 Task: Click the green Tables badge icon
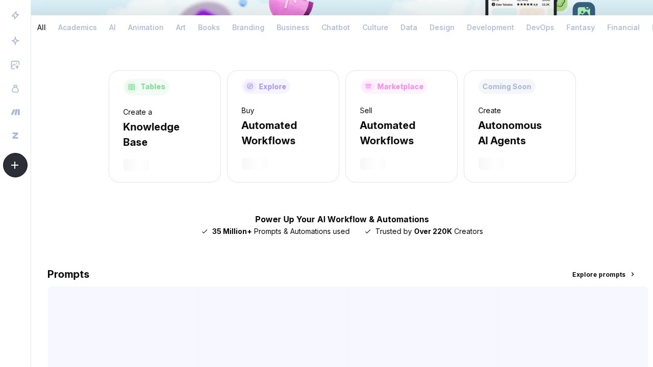pos(132,87)
